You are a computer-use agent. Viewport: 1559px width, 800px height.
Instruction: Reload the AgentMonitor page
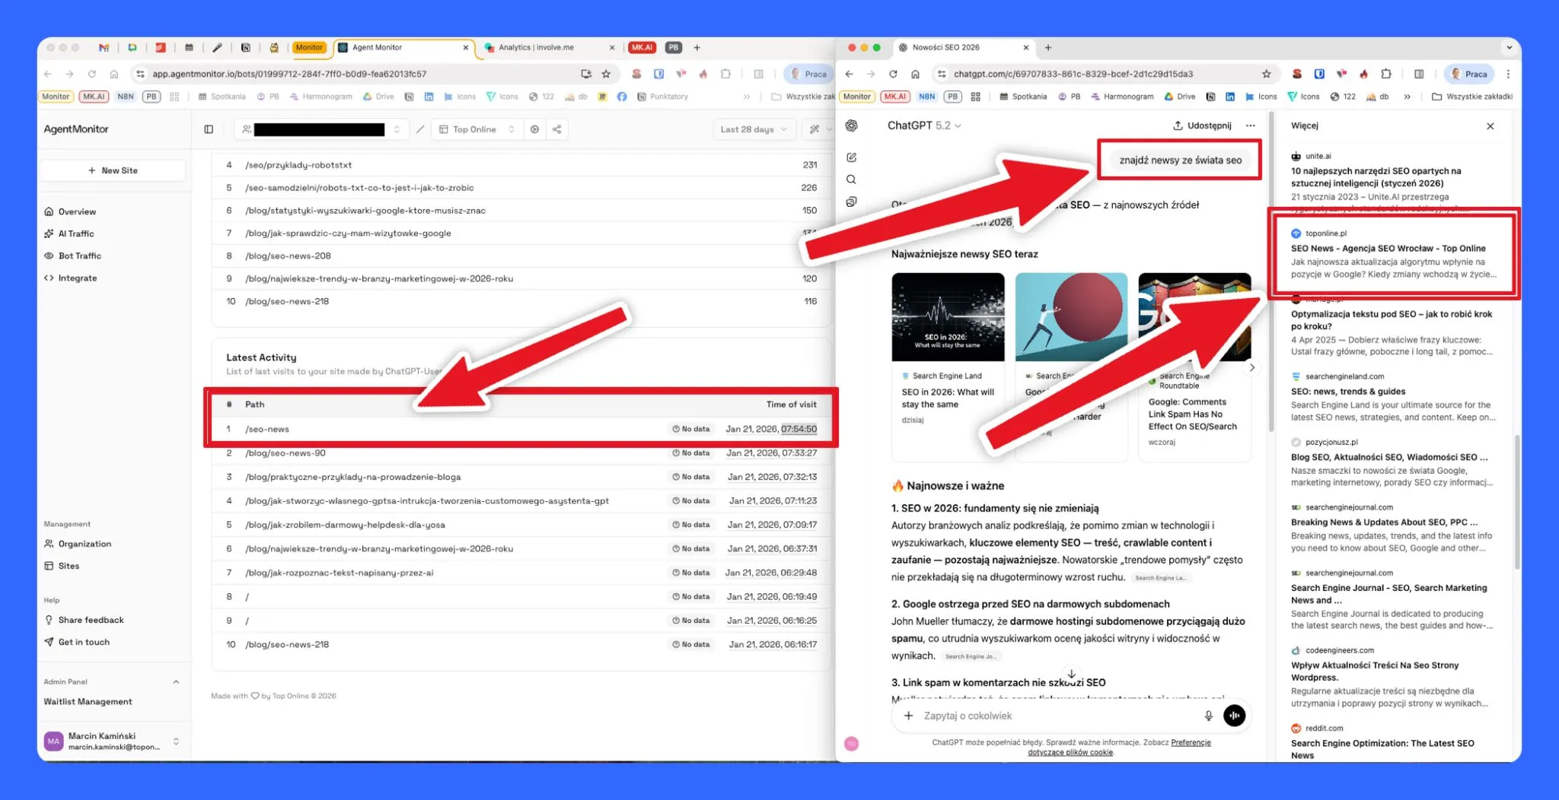click(92, 74)
